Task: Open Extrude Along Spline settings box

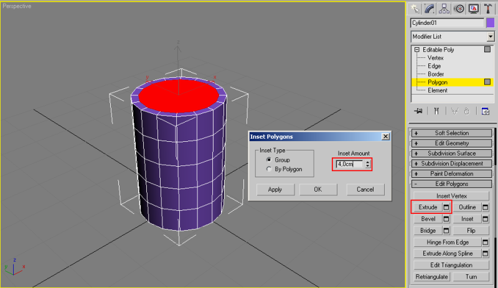Action: tap(486, 254)
